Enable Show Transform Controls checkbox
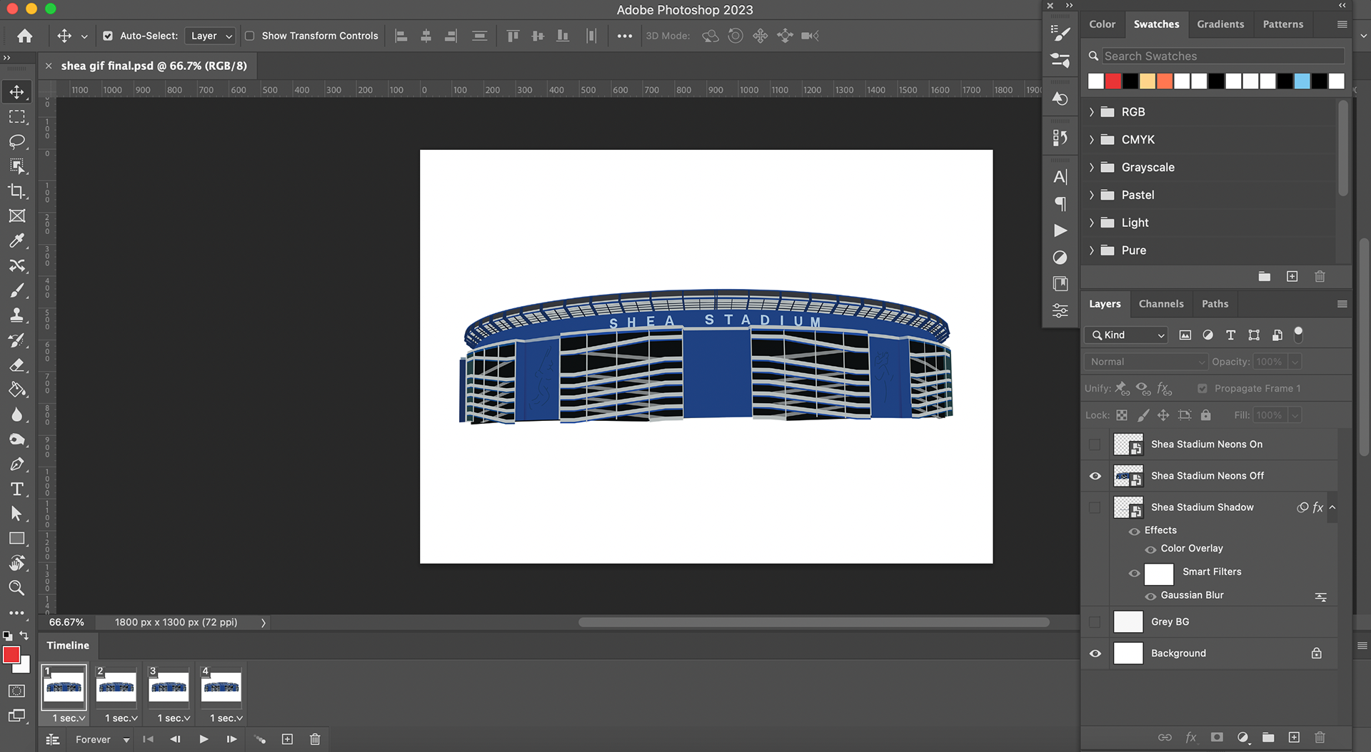This screenshot has height=752, width=1371. (x=250, y=36)
